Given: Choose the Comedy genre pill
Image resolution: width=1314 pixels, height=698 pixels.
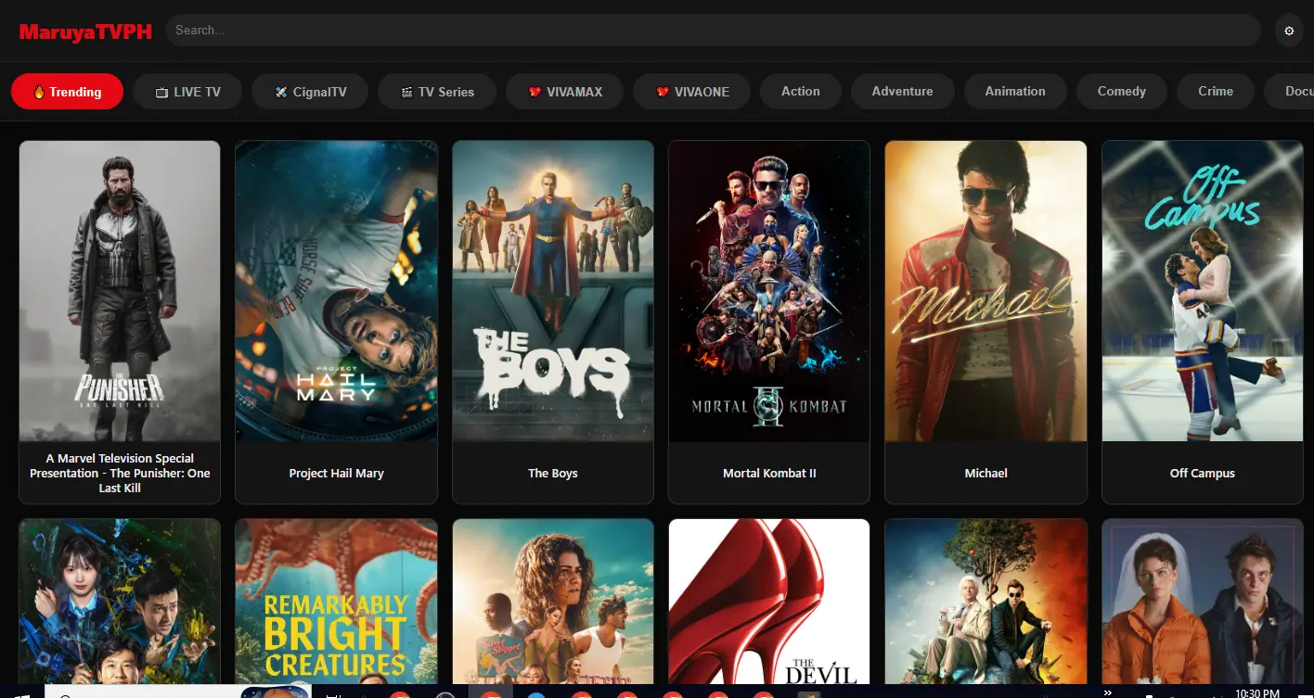Looking at the screenshot, I should (1122, 91).
